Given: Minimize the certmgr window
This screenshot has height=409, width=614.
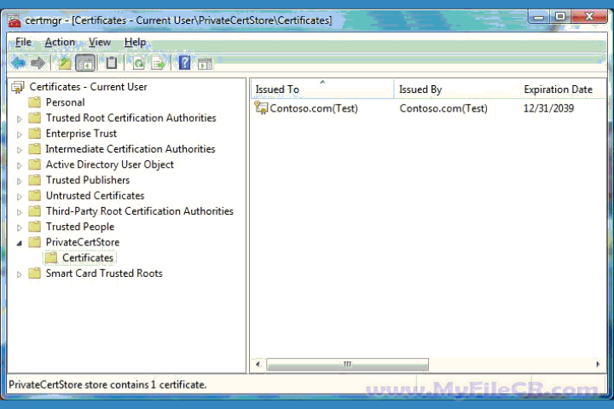Looking at the screenshot, I should 539,16.
